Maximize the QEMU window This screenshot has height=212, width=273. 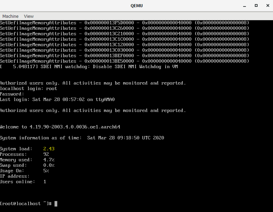pos(256,5)
